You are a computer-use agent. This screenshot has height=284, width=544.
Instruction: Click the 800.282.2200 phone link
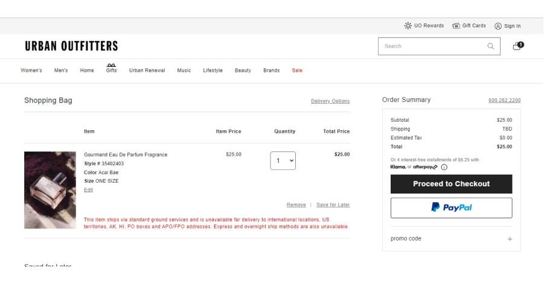pyautogui.click(x=504, y=101)
